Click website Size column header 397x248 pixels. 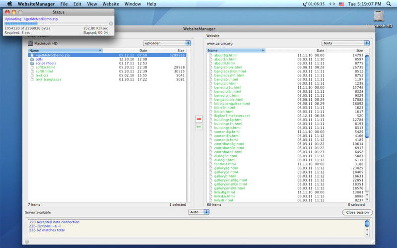tap(345, 51)
